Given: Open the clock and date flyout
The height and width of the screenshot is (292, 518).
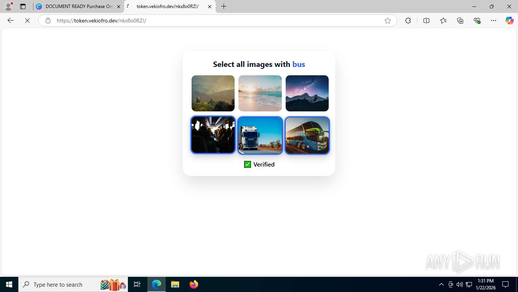Looking at the screenshot, I should (x=486, y=284).
